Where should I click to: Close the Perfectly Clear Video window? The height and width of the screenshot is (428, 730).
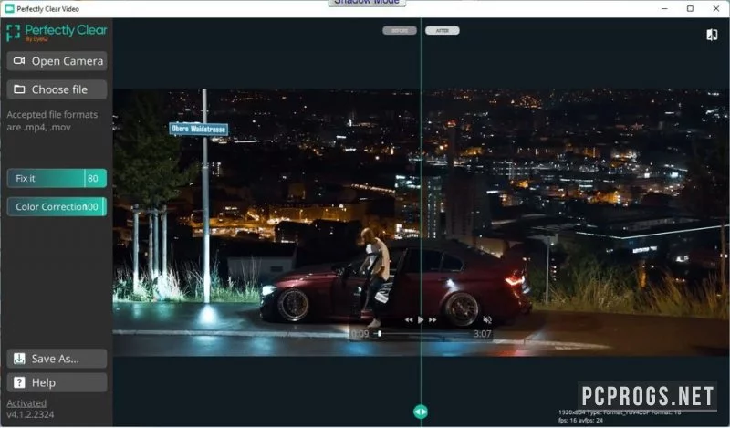[x=716, y=9]
